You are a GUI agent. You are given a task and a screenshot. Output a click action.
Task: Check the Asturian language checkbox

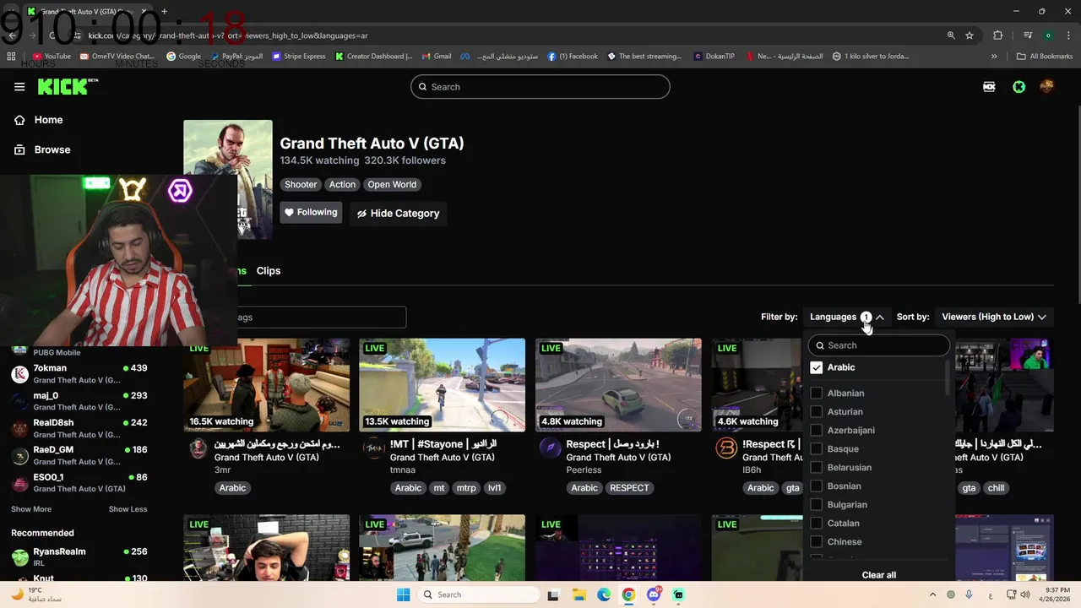point(816,411)
